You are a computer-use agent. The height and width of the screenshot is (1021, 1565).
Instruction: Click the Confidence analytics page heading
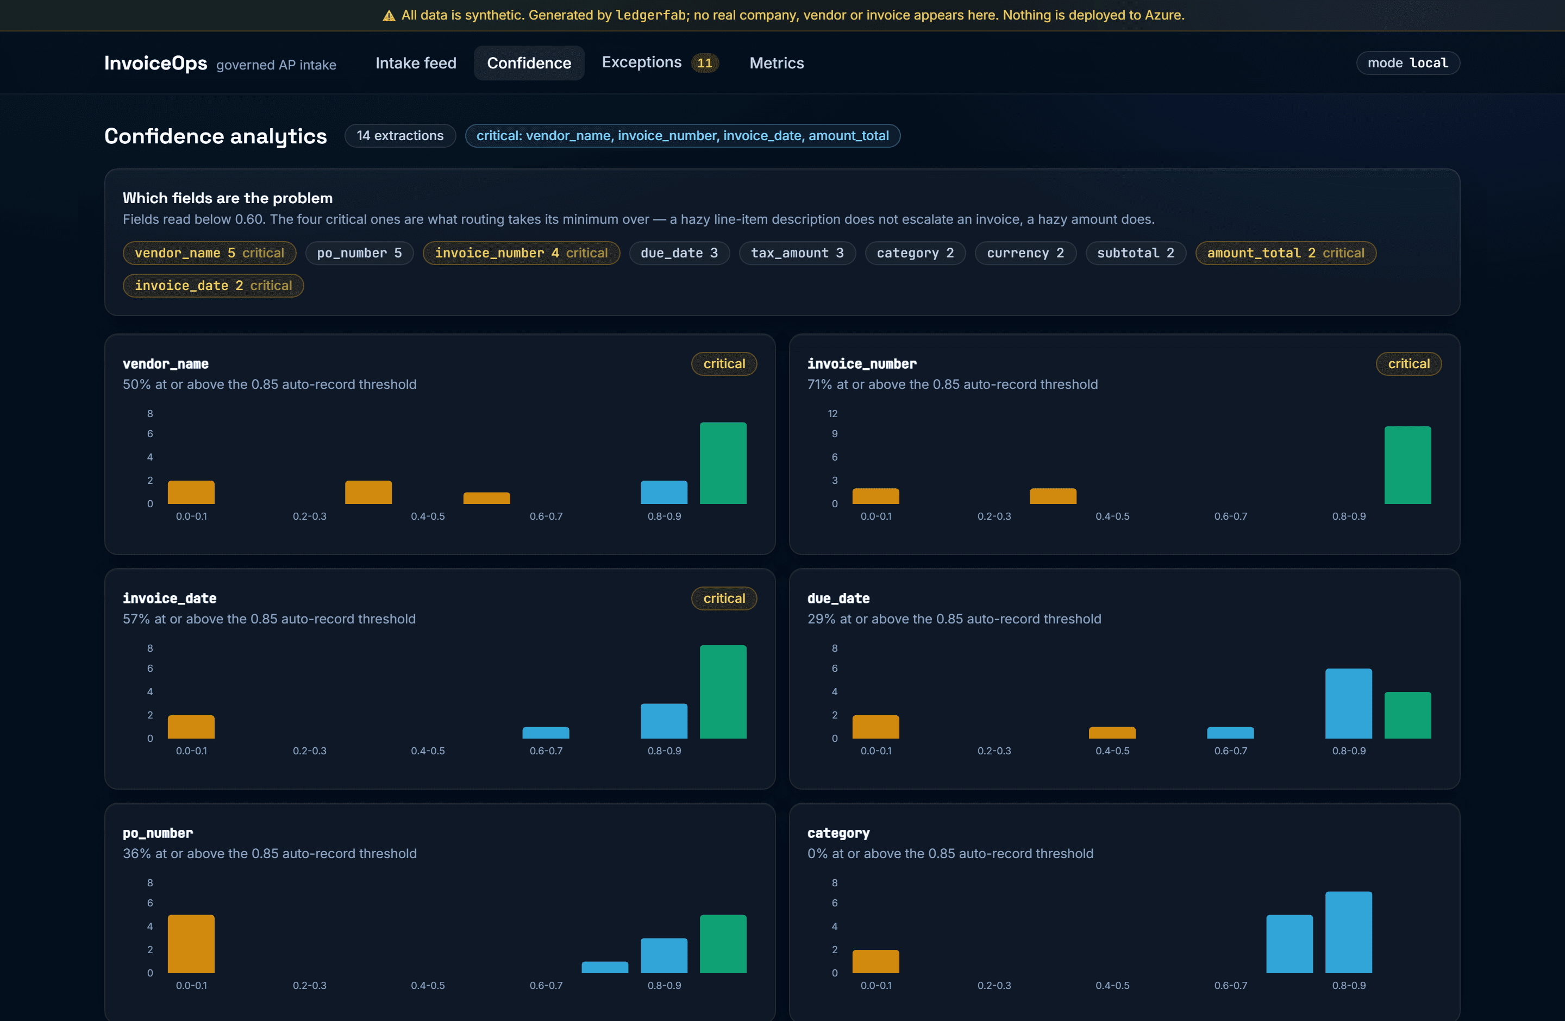[x=216, y=136]
